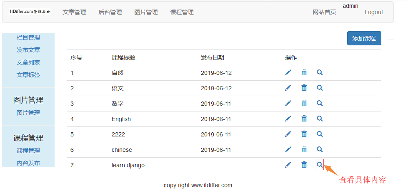408x193 pixels.
Task: Click the ItDiffer.com brand logo
Action: tap(30, 12)
